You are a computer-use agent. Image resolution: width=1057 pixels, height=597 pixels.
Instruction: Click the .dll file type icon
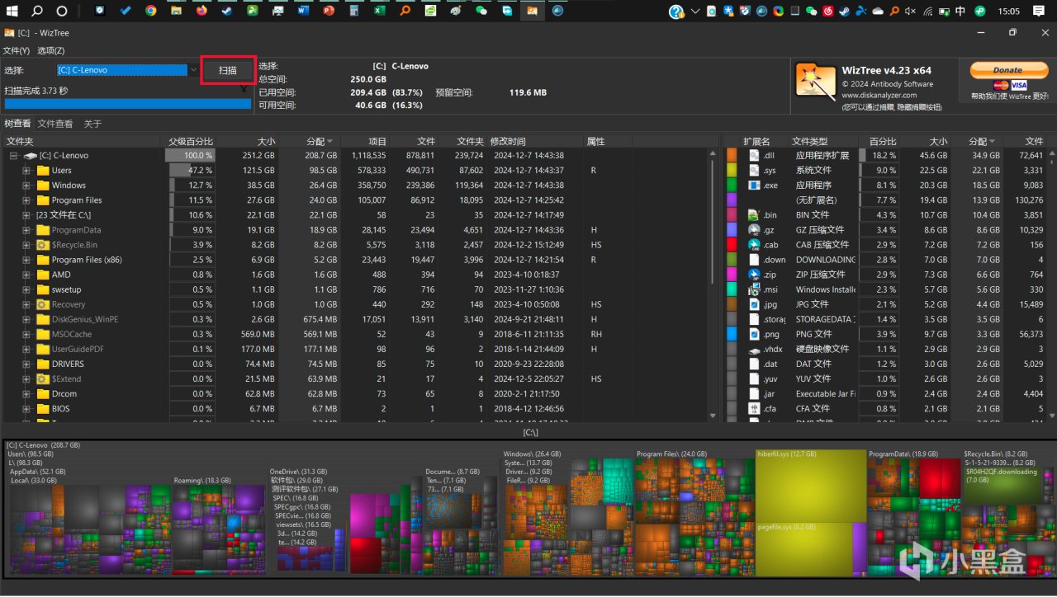pyautogui.click(x=753, y=156)
